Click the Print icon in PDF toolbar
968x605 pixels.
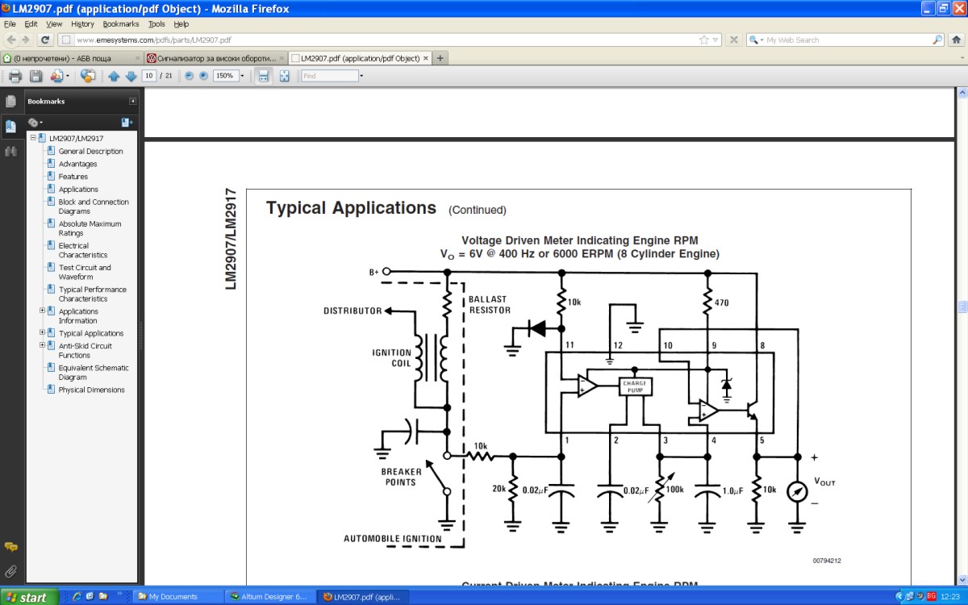click(15, 76)
